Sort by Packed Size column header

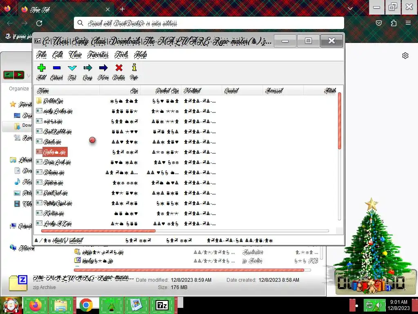[161, 91]
